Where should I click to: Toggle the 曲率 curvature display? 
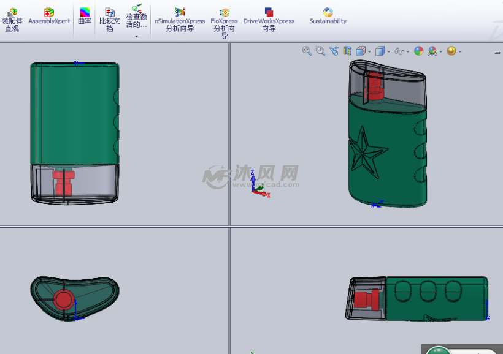[x=85, y=16]
